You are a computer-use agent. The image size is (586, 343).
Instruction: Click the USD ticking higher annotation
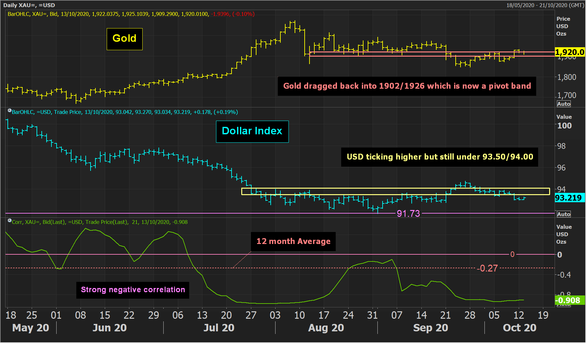(439, 157)
